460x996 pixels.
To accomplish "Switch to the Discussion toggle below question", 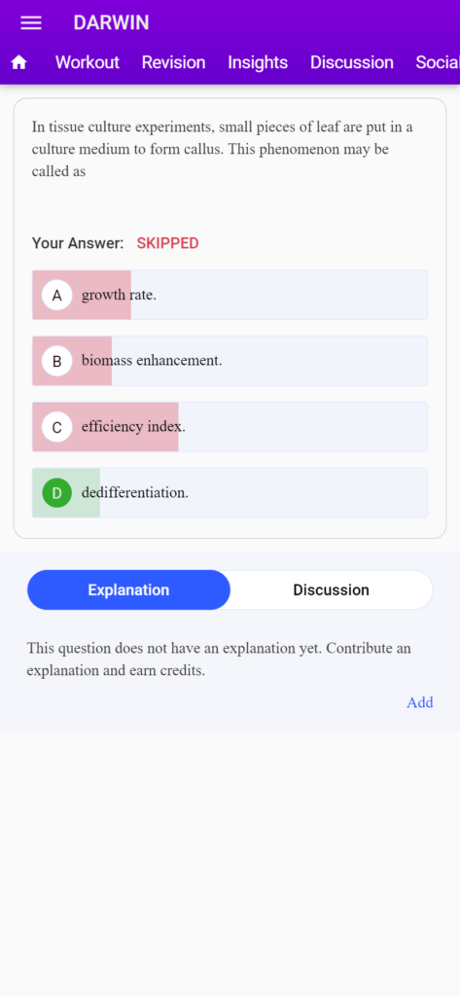I will pyautogui.click(x=331, y=590).
